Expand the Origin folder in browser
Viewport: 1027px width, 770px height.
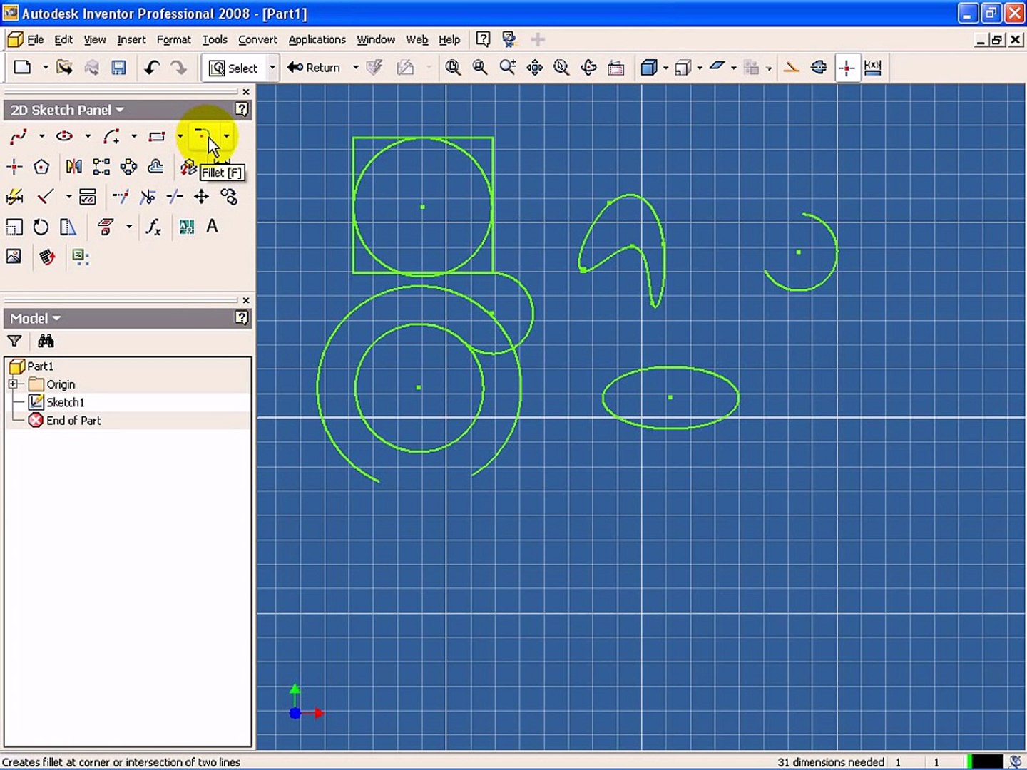tap(13, 384)
